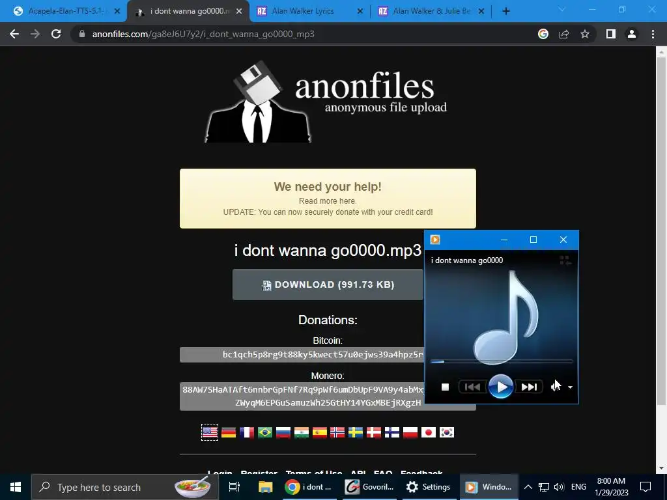The width and height of the screenshot is (667, 500).
Task: Close the Alan Walker Lyrics tab
Action: click(x=360, y=11)
